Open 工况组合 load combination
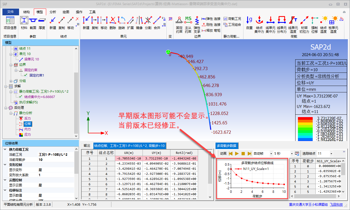350x210 pixels. pos(232,25)
